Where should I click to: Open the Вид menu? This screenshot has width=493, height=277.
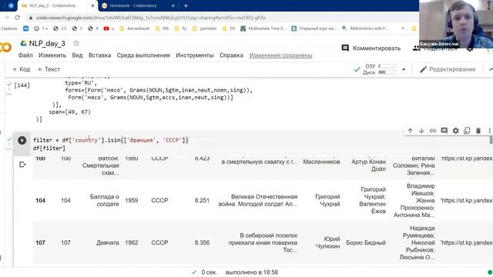tap(77, 55)
